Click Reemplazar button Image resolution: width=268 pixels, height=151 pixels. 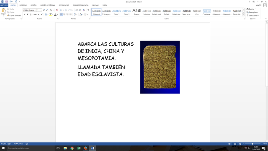[252, 12]
